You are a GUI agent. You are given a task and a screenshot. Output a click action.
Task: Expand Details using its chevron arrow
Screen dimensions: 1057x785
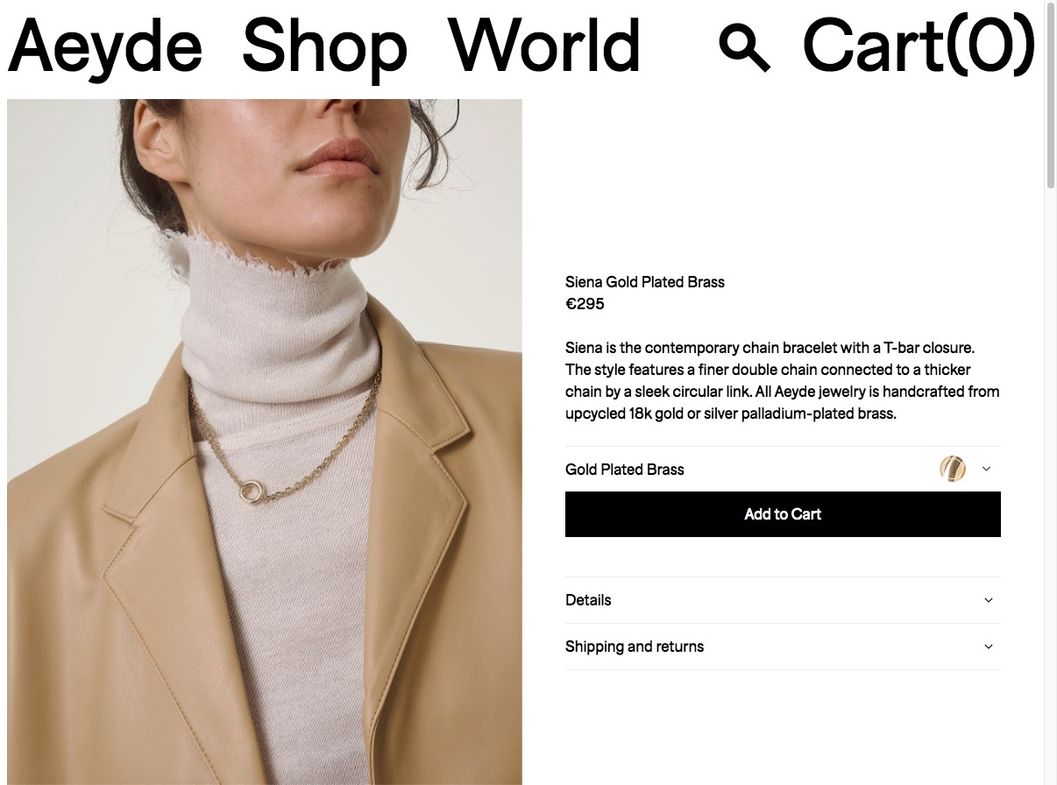click(x=989, y=600)
